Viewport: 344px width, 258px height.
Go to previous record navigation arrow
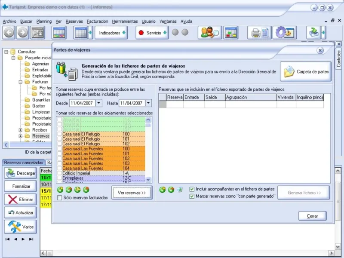pyautogui.click(x=15, y=239)
